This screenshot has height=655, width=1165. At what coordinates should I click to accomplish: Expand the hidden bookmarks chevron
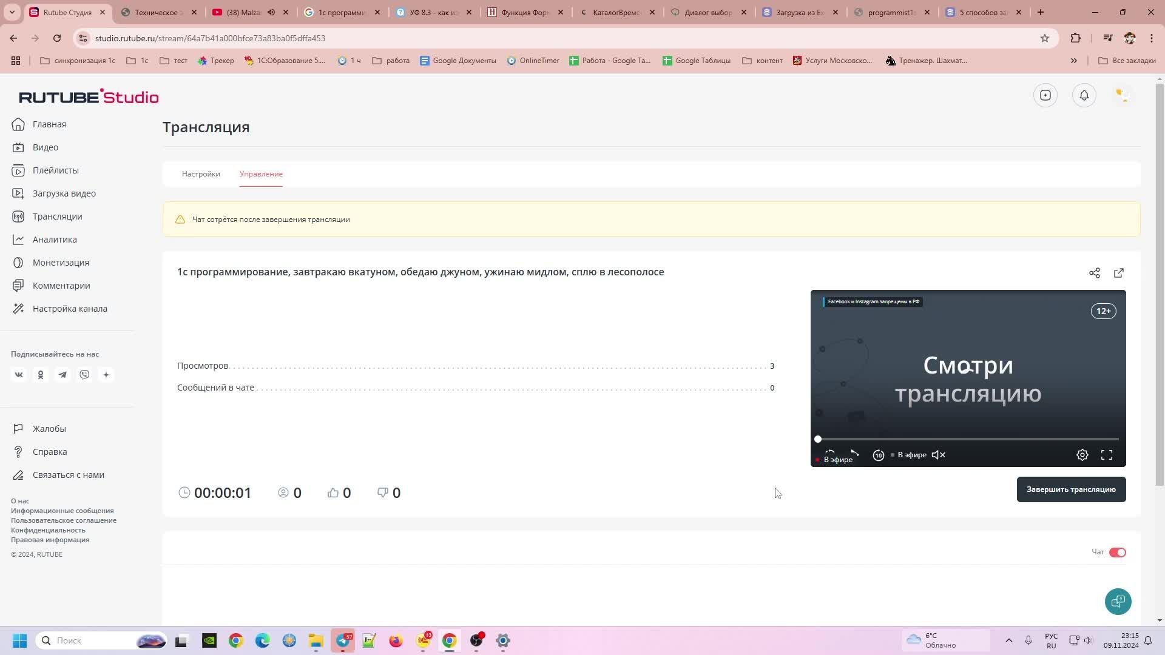pyautogui.click(x=1073, y=61)
